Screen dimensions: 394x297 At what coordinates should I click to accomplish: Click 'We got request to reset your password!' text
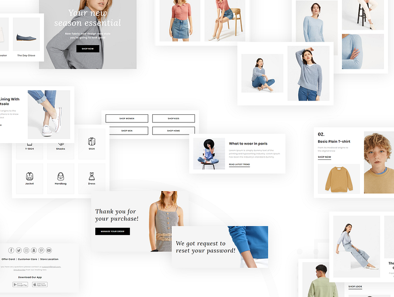pyautogui.click(x=205, y=247)
